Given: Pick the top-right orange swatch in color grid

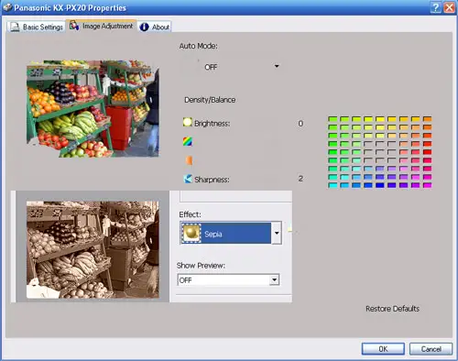Looking at the screenshot, I should pyautogui.click(x=427, y=119).
